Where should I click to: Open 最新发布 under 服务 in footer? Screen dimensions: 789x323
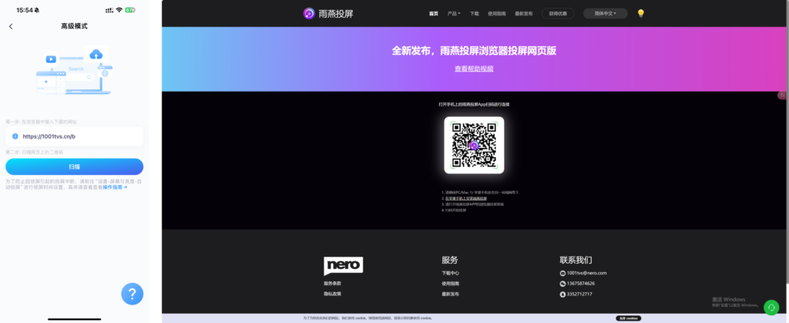tap(450, 294)
